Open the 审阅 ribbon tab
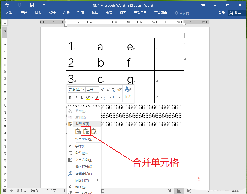The image size is (247, 194). 109,13
